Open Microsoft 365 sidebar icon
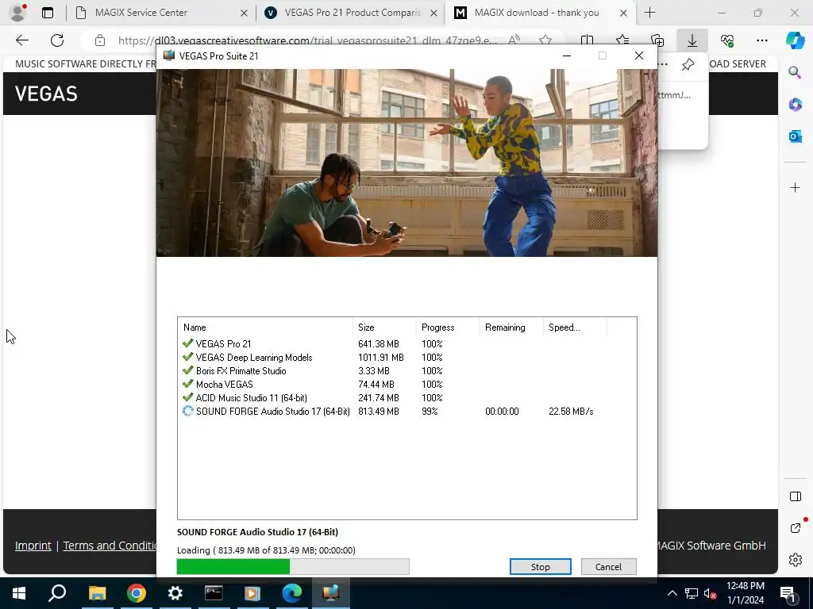813x609 pixels. [795, 105]
